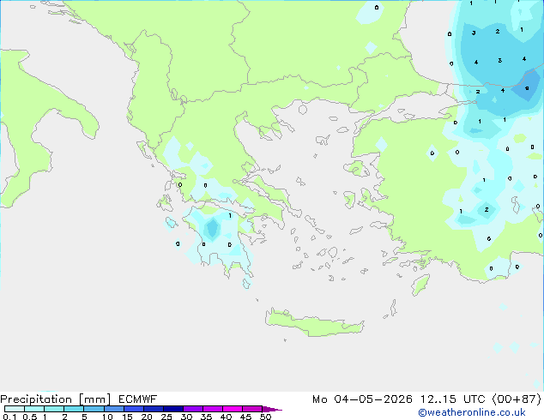Click the '0.1' legend scale label

click(9, 417)
